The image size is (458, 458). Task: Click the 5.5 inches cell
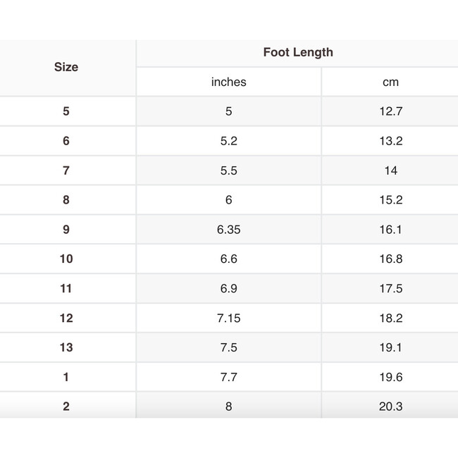pos(229,171)
